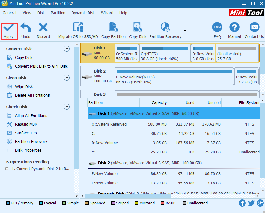Image resolution: width=265 pixels, height=213 pixels.
Task: Select D:New Volume row in partition list
Action: (x=174, y=143)
